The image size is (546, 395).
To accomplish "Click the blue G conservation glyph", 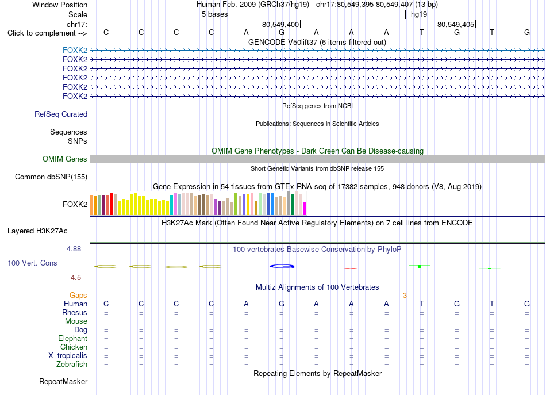I will coord(282,266).
